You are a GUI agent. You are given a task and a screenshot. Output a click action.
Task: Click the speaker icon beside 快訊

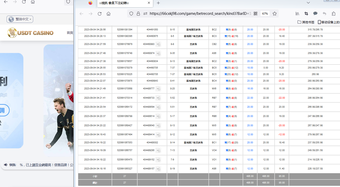click(6, 165)
